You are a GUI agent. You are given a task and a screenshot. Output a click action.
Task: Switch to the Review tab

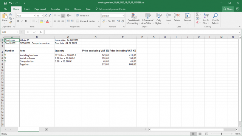(x=78, y=9)
